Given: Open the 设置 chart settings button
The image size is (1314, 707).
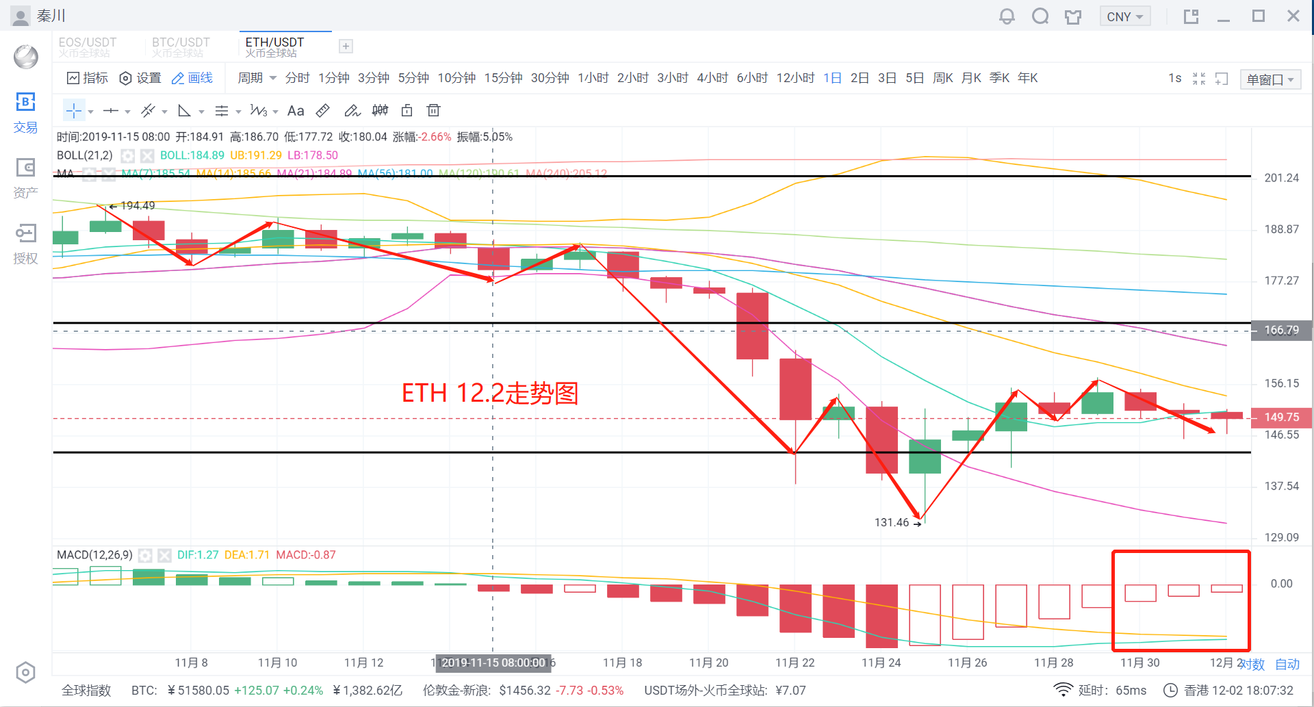Looking at the screenshot, I should point(140,78).
